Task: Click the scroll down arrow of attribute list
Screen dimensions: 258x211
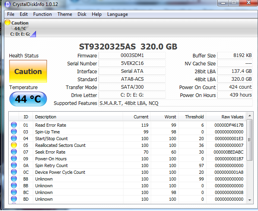Action: click(250, 200)
